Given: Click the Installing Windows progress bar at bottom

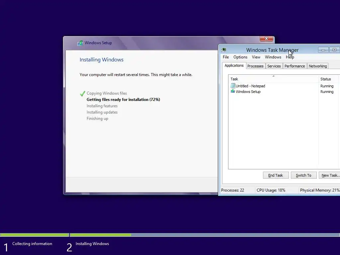Looking at the screenshot, I should (205, 235).
